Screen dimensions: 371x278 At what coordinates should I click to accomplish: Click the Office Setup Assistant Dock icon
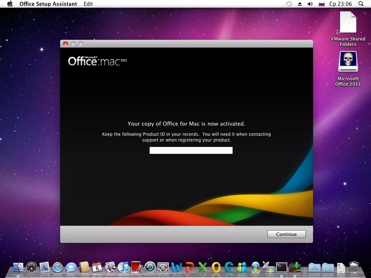tap(295, 268)
